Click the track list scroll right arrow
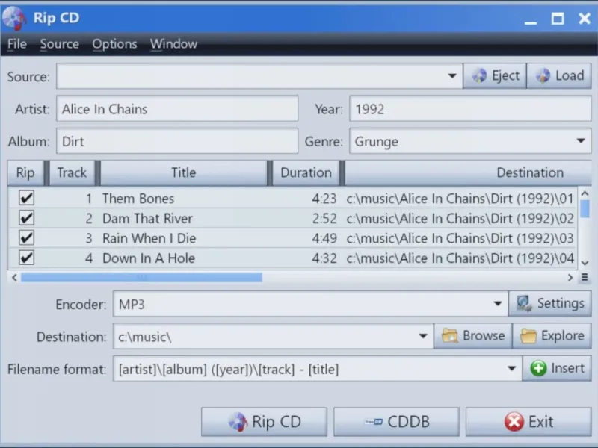This screenshot has height=448, width=598. pyautogui.click(x=570, y=277)
